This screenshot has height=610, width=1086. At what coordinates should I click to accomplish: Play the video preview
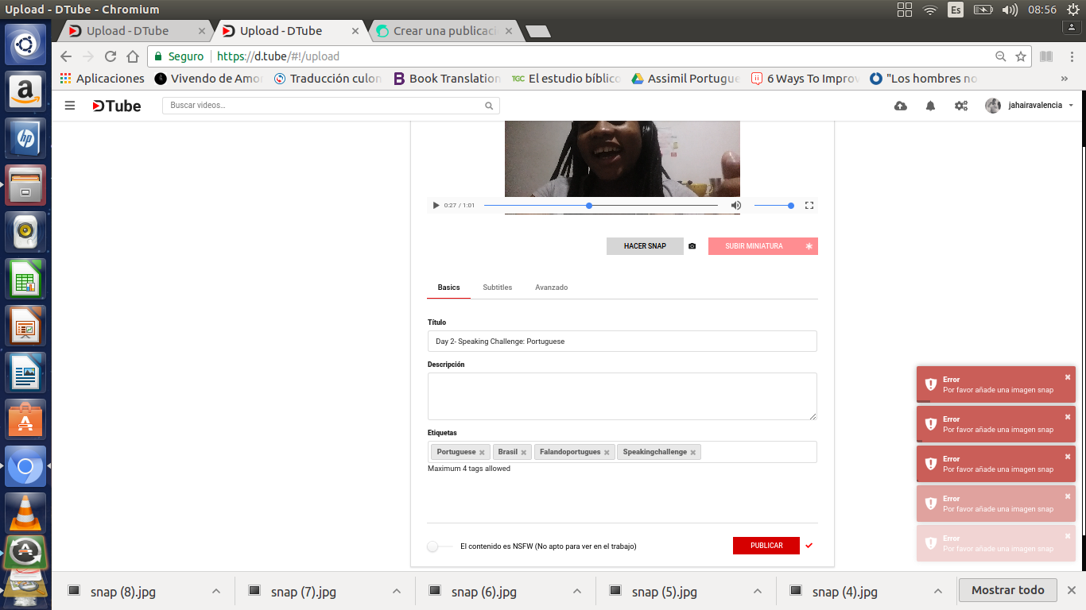(436, 206)
